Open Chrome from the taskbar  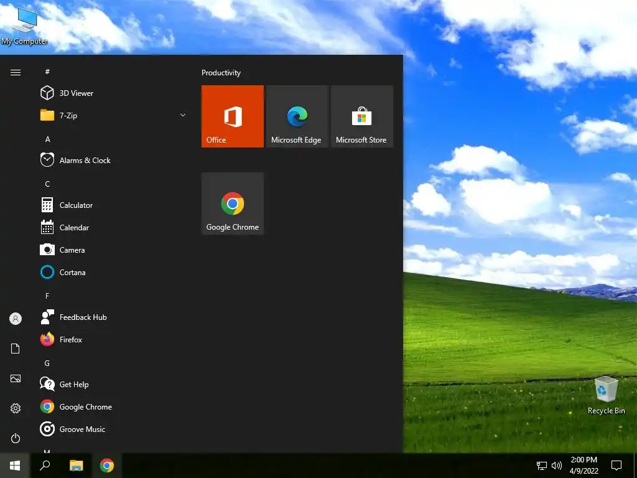click(x=107, y=466)
